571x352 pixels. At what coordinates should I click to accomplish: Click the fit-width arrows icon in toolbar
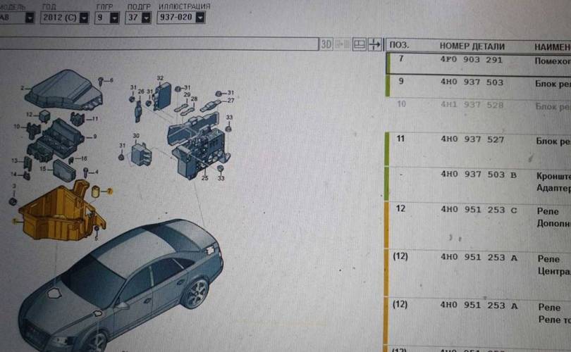[x=375, y=44]
